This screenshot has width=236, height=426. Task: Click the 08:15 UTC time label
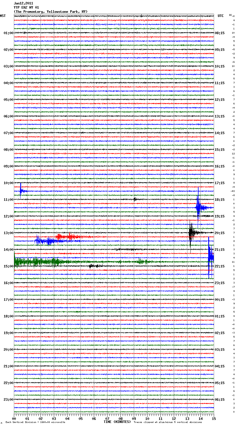point(220,33)
